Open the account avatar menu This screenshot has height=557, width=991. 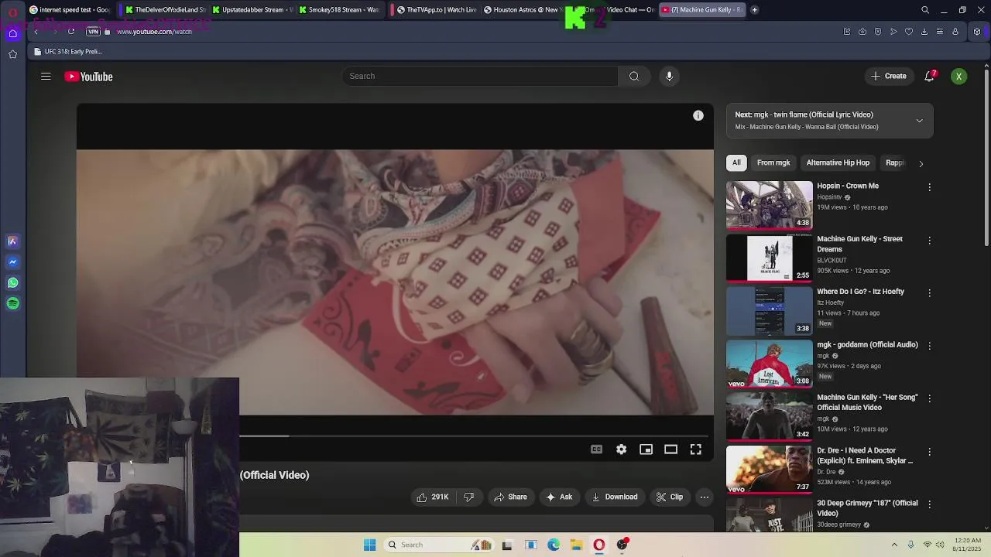click(x=958, y=76)
